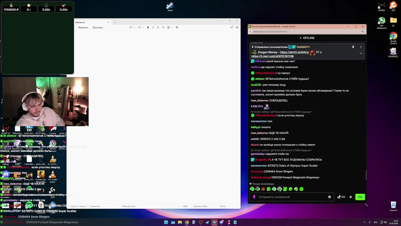Open the Windows (CRLF) line ending selector
Image resolution: width=401 pixels, height=226 pixels.
200,206
